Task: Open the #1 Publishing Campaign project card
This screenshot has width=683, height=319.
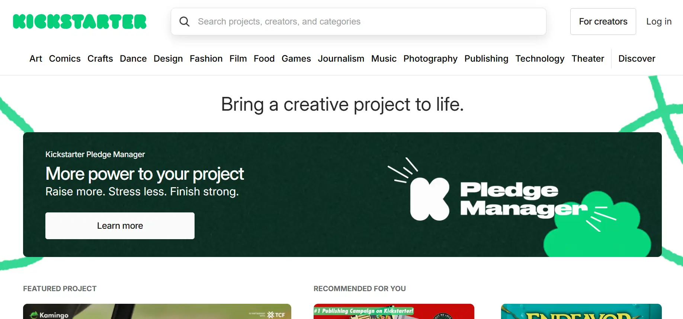Action: [x=394, y=312]
